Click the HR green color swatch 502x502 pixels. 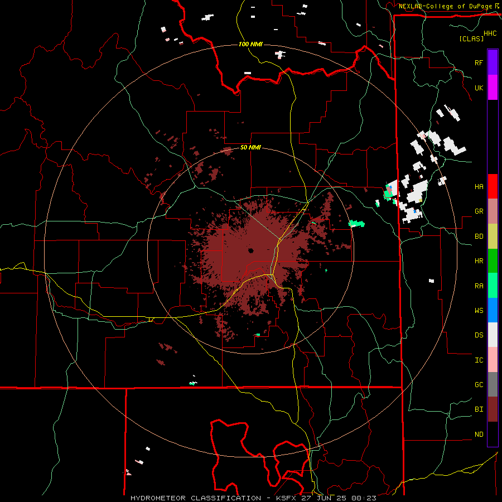click(493, 261)
